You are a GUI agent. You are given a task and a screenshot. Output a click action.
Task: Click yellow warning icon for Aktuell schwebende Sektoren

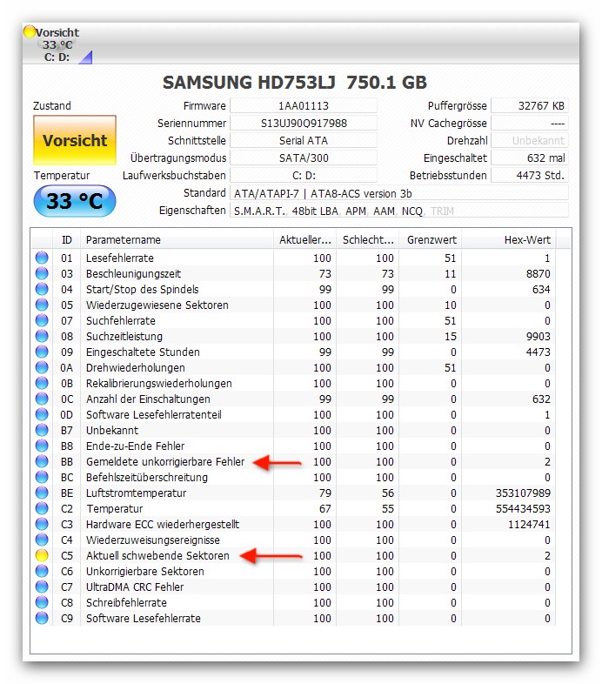42,555
